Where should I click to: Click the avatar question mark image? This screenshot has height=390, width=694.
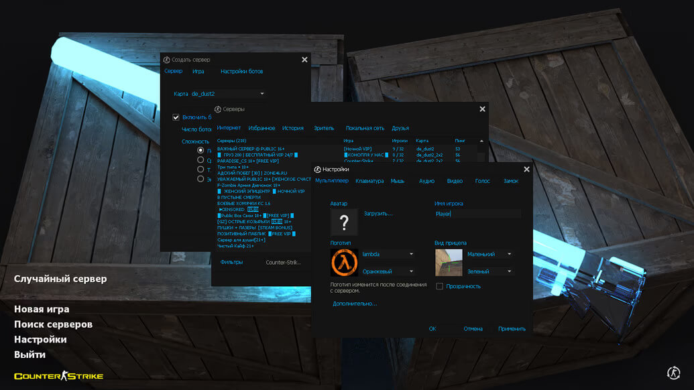tap(344, 222)
